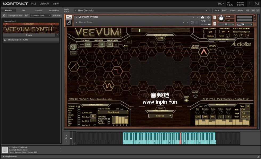Open the library Browse dropdown arrow
This screenshot has height=159, width=261.
tap(57, 35)
